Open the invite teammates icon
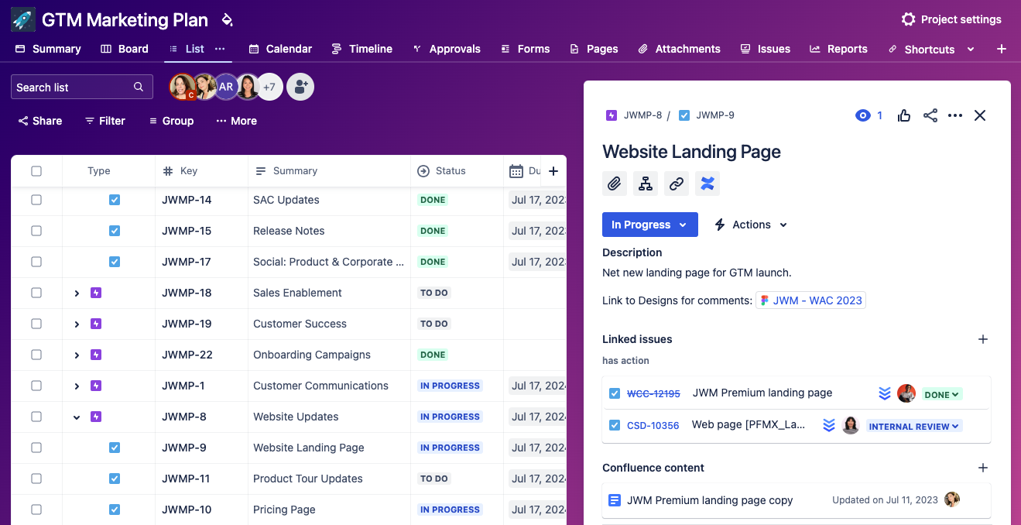The image size is (1021, 525). tap(300, 87)
